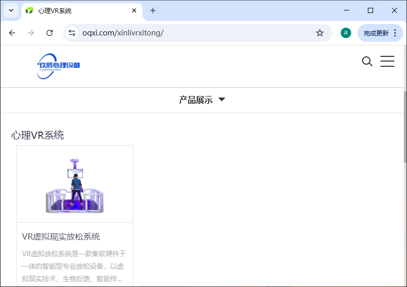Click the product description starting VR虚拟放松系统是

(74, 266)
